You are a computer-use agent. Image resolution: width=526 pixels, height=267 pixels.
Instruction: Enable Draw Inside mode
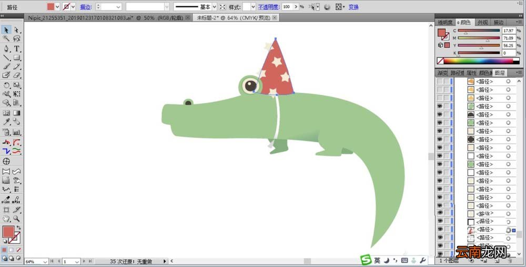18,258
